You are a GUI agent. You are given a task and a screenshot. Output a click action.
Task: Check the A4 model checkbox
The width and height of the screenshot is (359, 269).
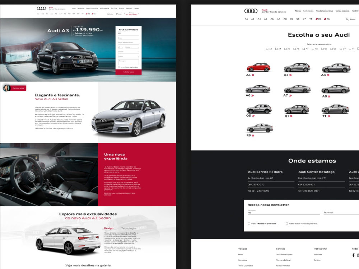click(276, 49)
